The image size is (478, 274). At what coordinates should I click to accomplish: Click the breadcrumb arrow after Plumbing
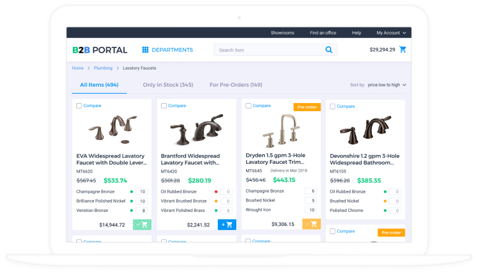click(x=117, y=68)
